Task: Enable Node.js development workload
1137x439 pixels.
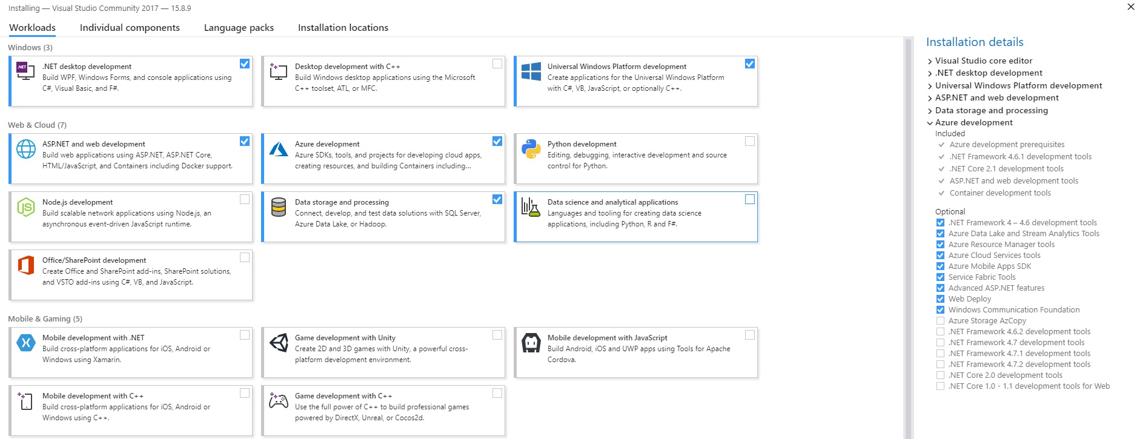Action: point(245,199)
